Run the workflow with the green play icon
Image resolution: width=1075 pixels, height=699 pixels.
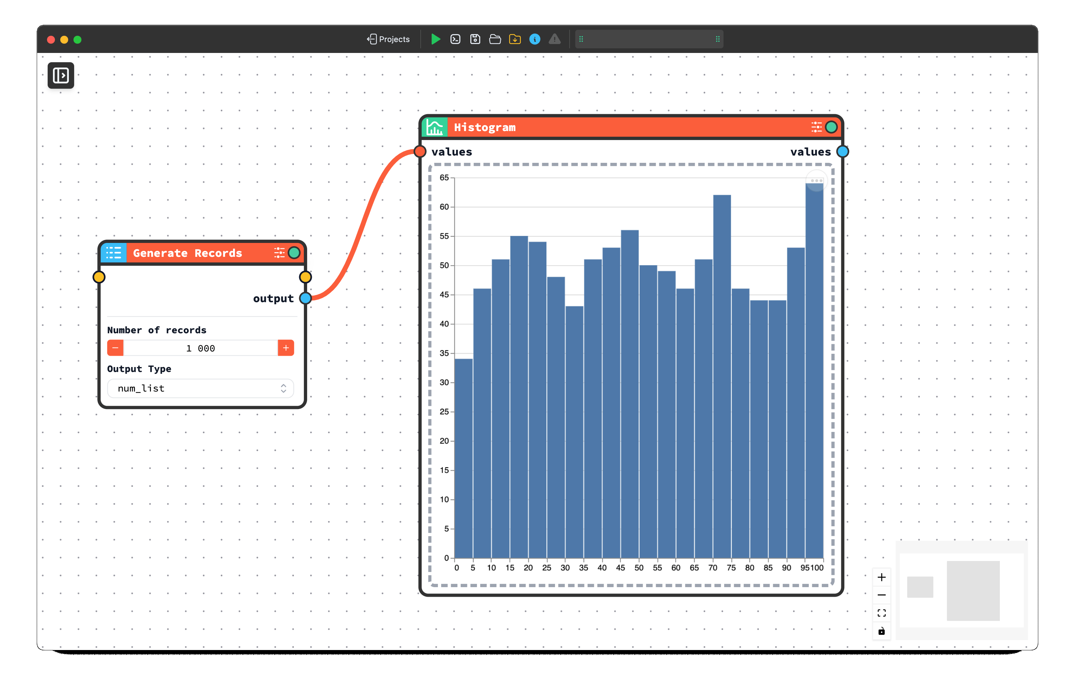435,39
